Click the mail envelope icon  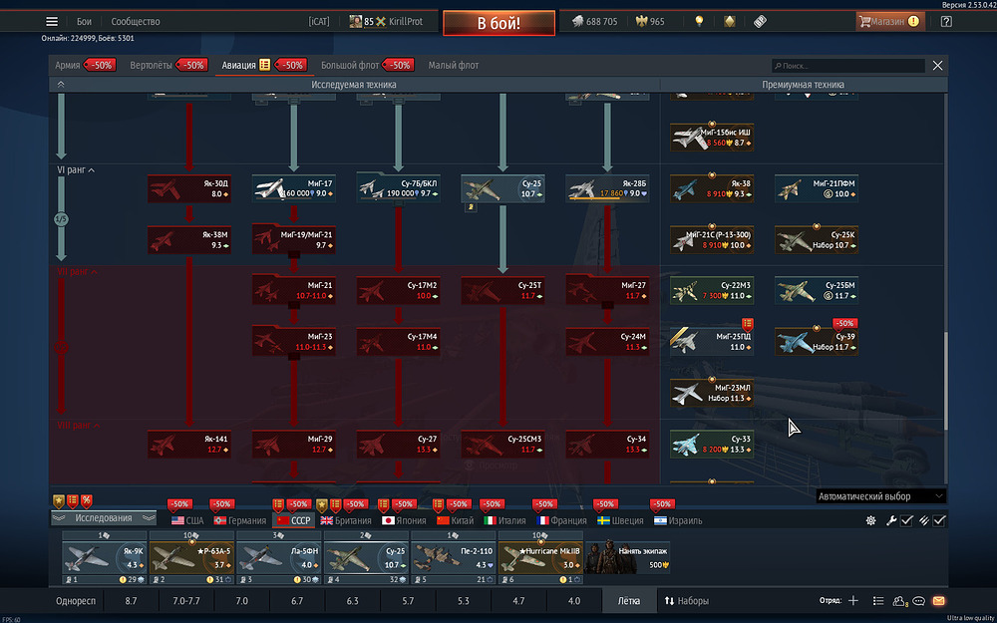coord(938,601)
